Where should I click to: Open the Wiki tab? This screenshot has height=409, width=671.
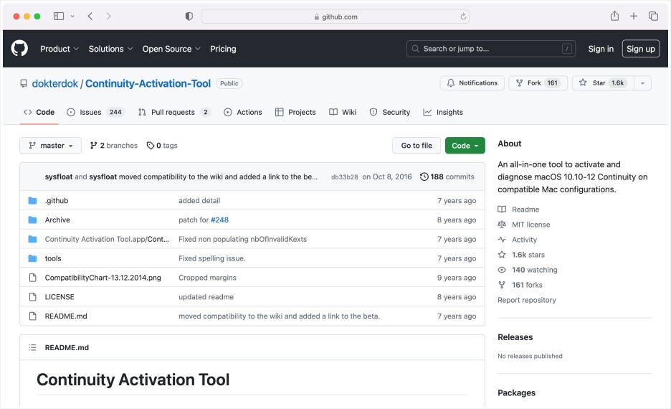[x=343, y=112]
